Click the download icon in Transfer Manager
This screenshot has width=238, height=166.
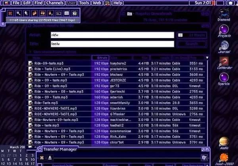click(x=50, y=157)
